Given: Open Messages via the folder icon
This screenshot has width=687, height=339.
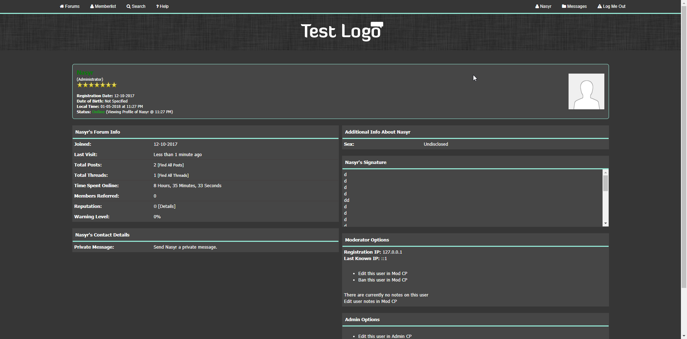Looking at the screenshot, I should 564,6.
